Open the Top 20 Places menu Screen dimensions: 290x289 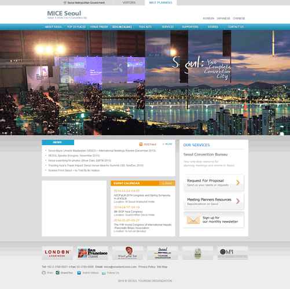[76, 27]
